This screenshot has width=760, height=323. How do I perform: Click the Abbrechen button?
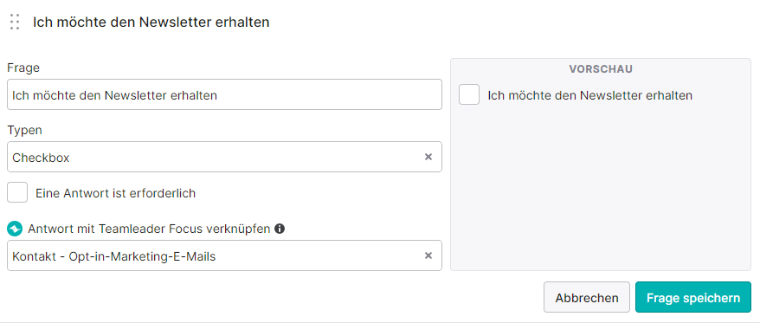(x=587, y=297)
